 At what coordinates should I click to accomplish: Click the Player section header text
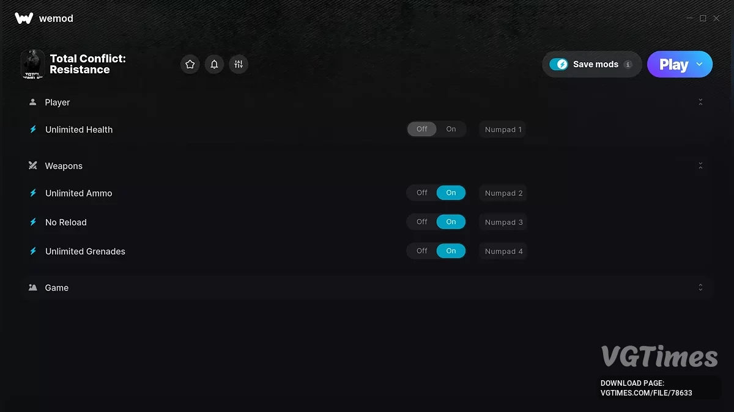click(x=57, y=102)
